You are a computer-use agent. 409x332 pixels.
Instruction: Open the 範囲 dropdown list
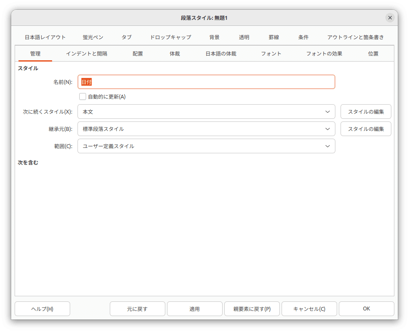(x=206, y=146)
